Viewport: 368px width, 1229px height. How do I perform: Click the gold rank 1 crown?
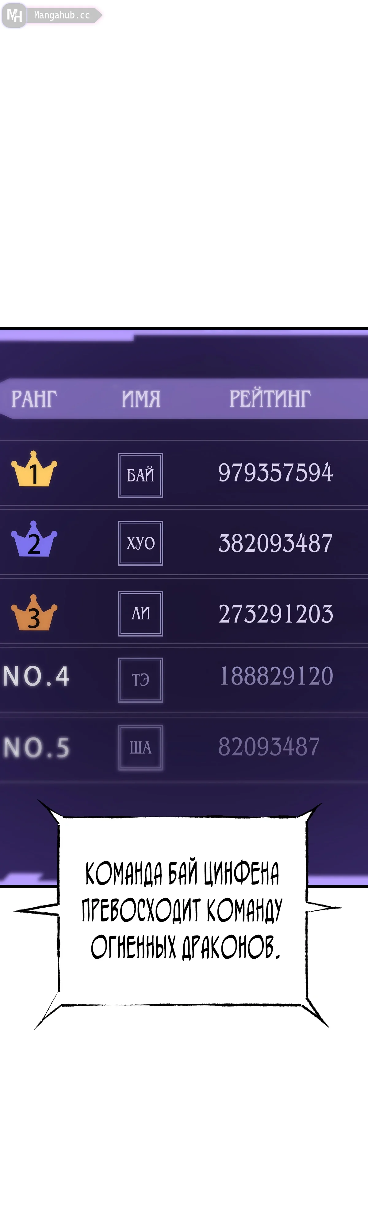tap(34, 469)
